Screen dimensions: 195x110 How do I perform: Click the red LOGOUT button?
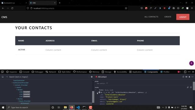pyautogui.click(x=183, y=17)
